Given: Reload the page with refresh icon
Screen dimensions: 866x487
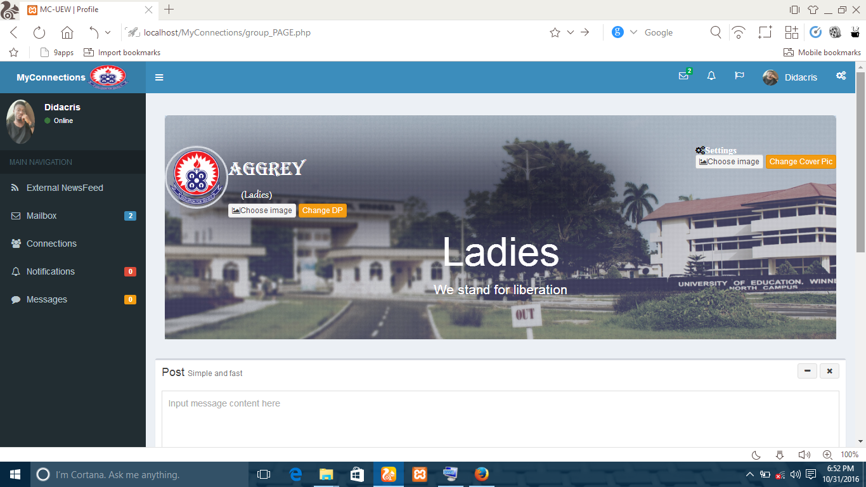Looking at the screenshot, I should [39, 33].
